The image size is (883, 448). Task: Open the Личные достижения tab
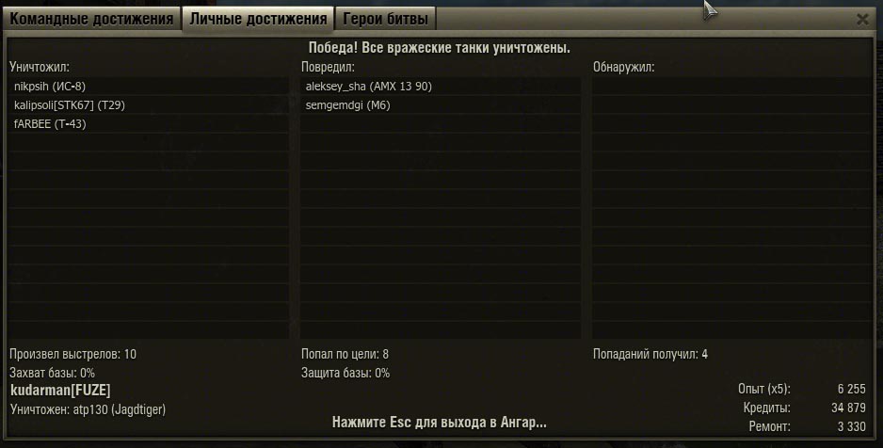tap(258, 19)
